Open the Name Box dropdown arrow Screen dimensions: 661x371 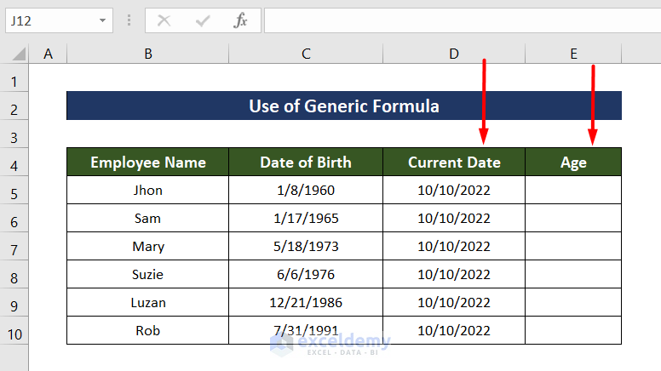[x=103, y=20]
